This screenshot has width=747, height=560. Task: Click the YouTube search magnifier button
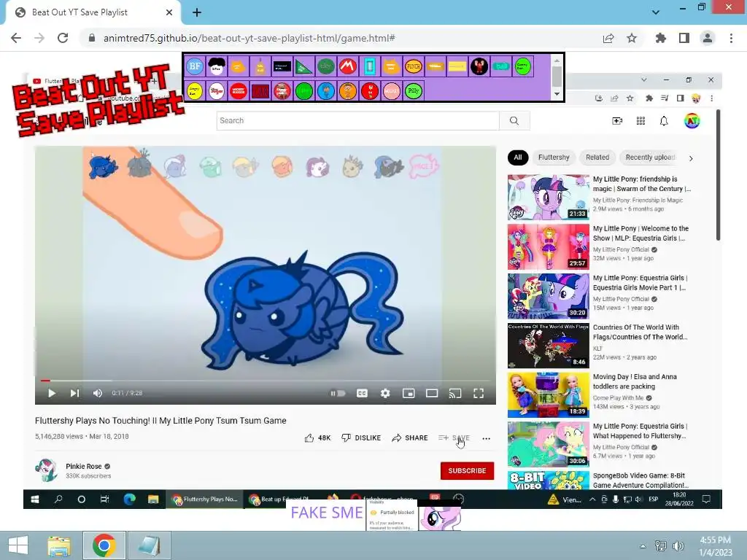(x=514, y=120)
